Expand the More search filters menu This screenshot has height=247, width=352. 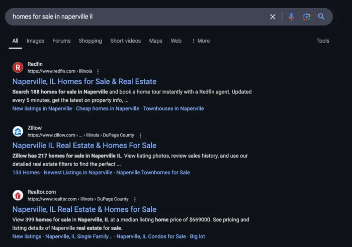pos(201,41)
